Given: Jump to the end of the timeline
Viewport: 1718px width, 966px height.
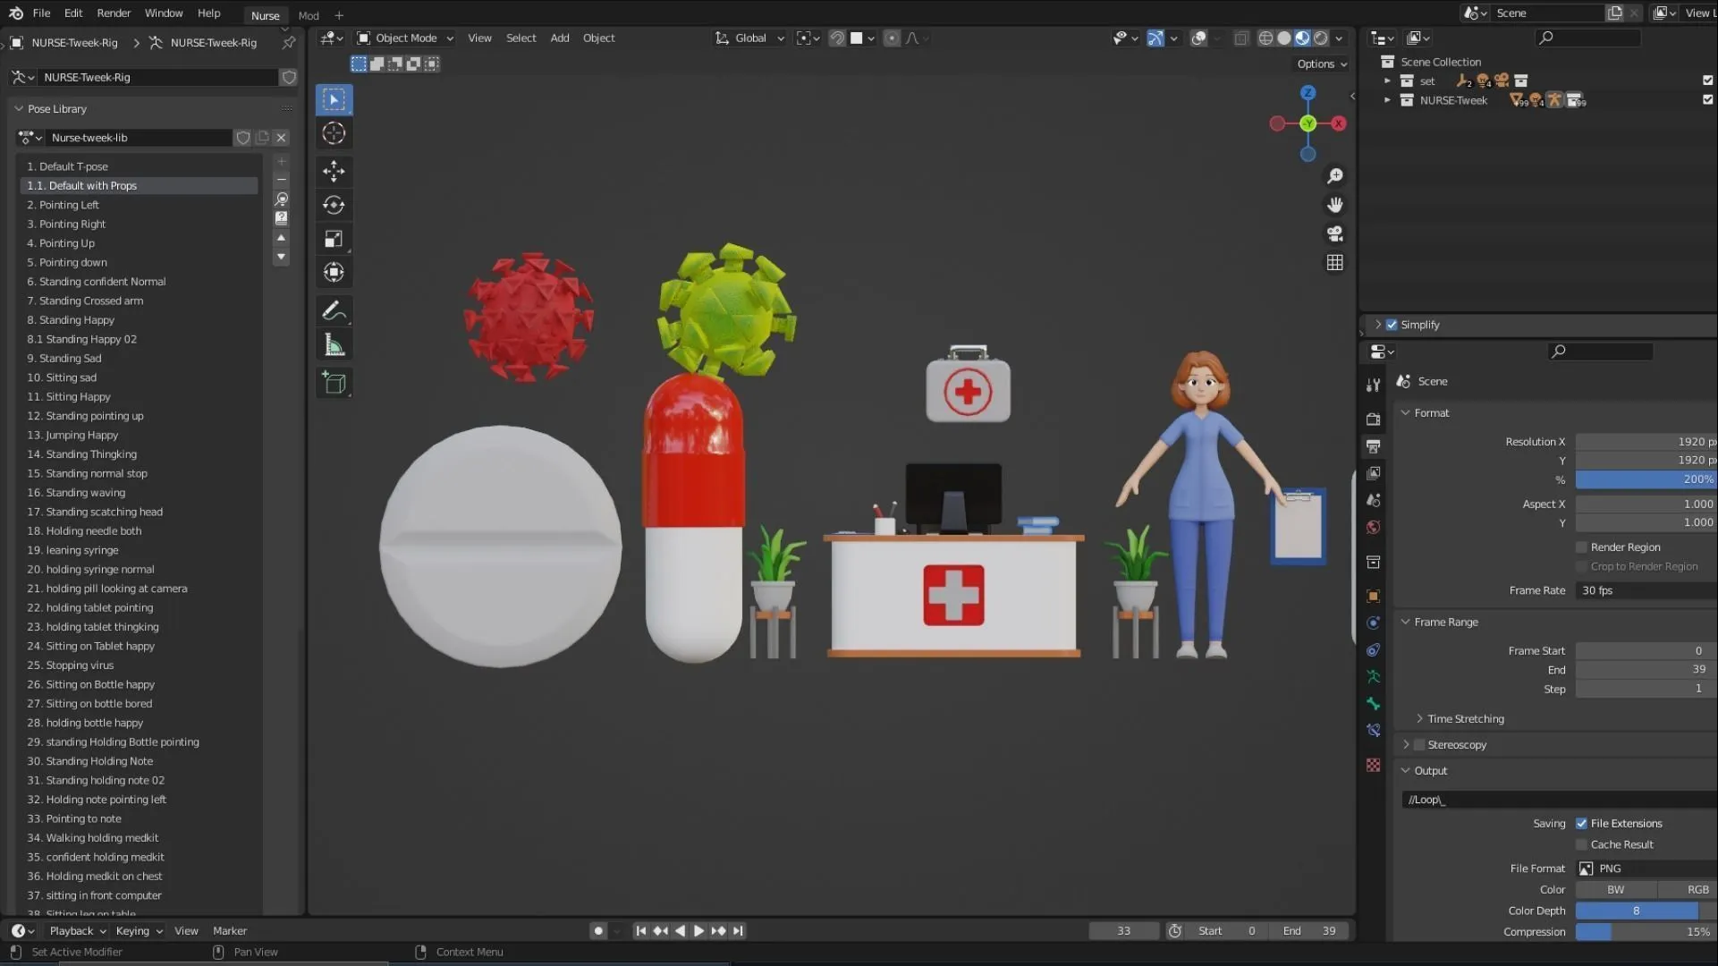Looking at the screenshot, I should pyautogui.click(x=737, y=930).
